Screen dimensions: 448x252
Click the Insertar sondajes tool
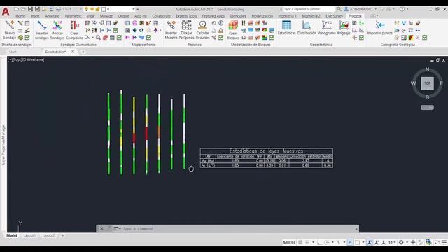coord(42,29)
